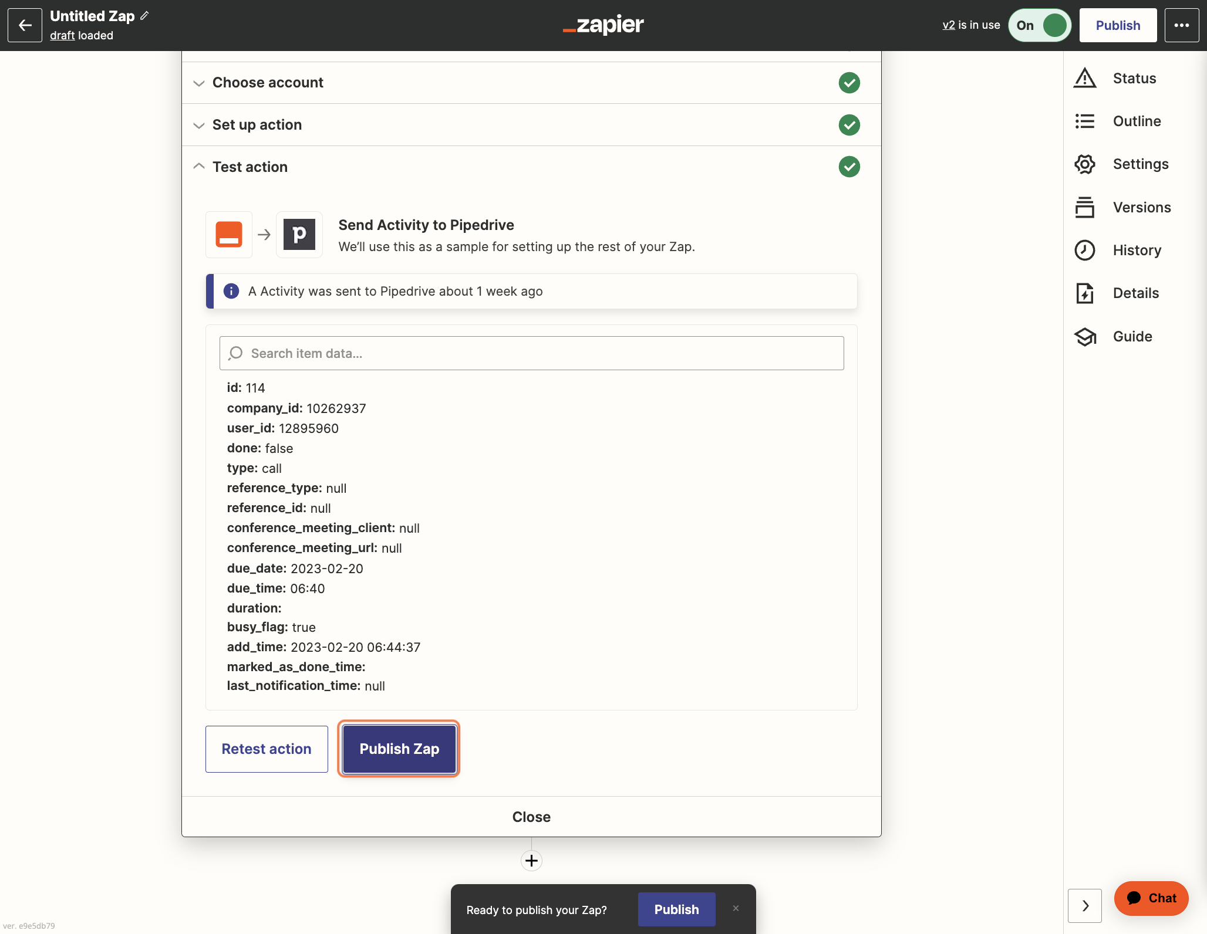Open the v2 version link

click(x=949, y=25)
